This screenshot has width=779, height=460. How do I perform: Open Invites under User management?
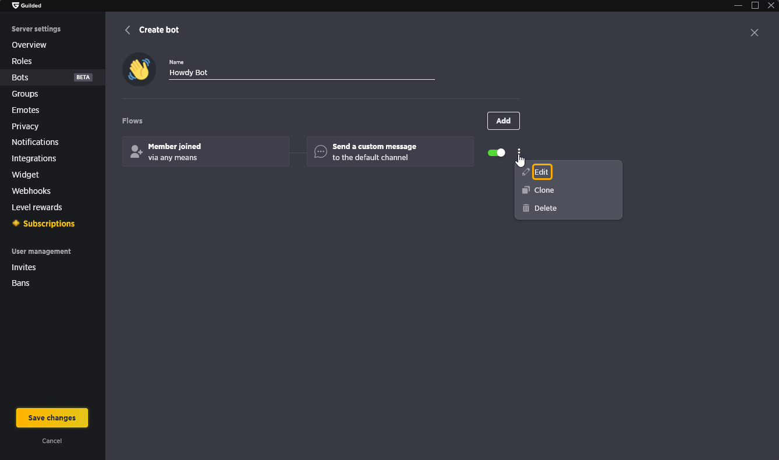[x=52, y=267]
